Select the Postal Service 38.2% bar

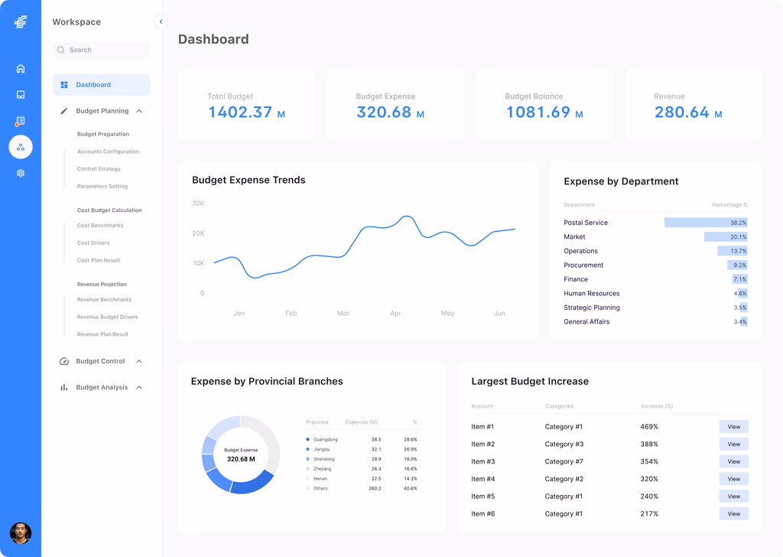(706, 223)
